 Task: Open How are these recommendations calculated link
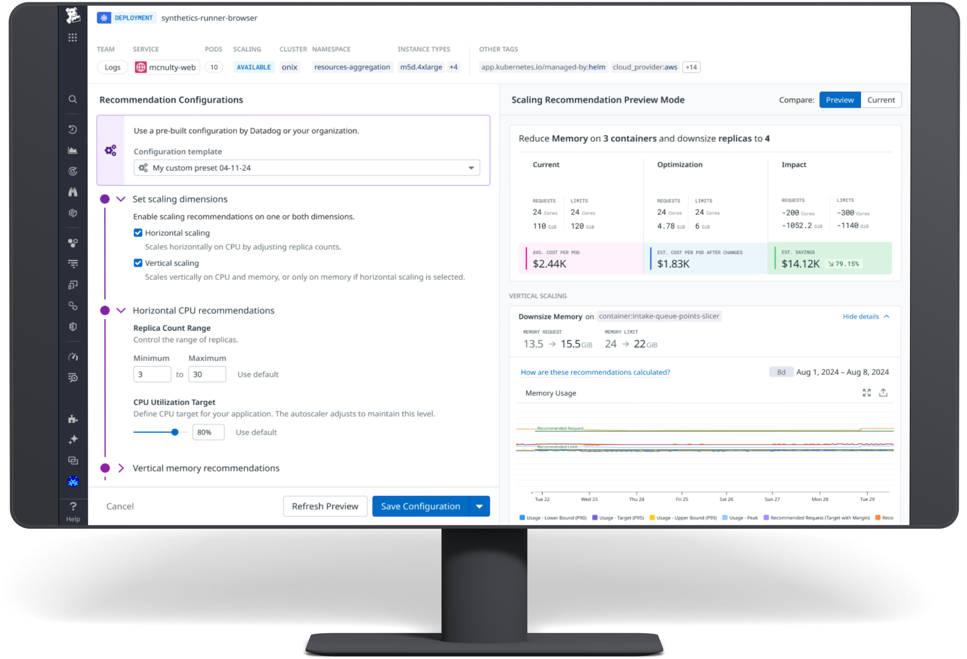[x=595, y=372]
